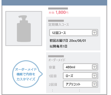Click the gray product name placeholder bar
Viewport: 111px width, 95px height.
tap(58, 8)
